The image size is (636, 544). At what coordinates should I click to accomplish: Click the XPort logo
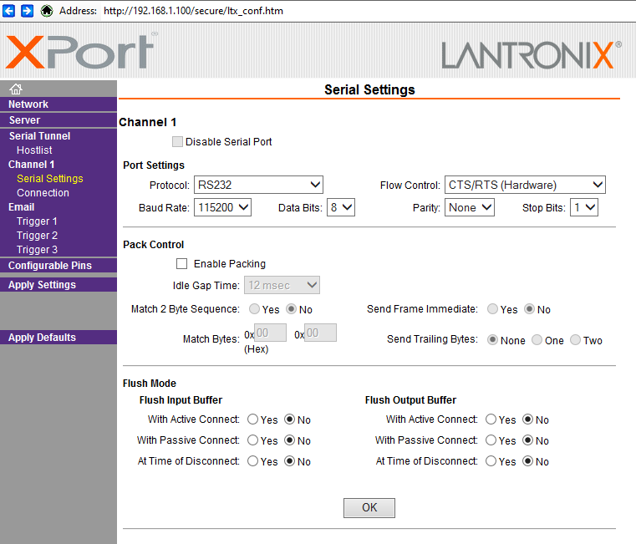tap(81, 51)
